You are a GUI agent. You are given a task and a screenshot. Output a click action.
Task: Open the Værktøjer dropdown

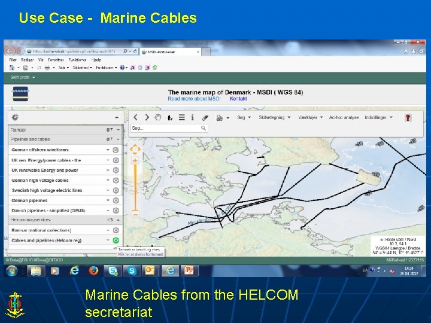310,118
